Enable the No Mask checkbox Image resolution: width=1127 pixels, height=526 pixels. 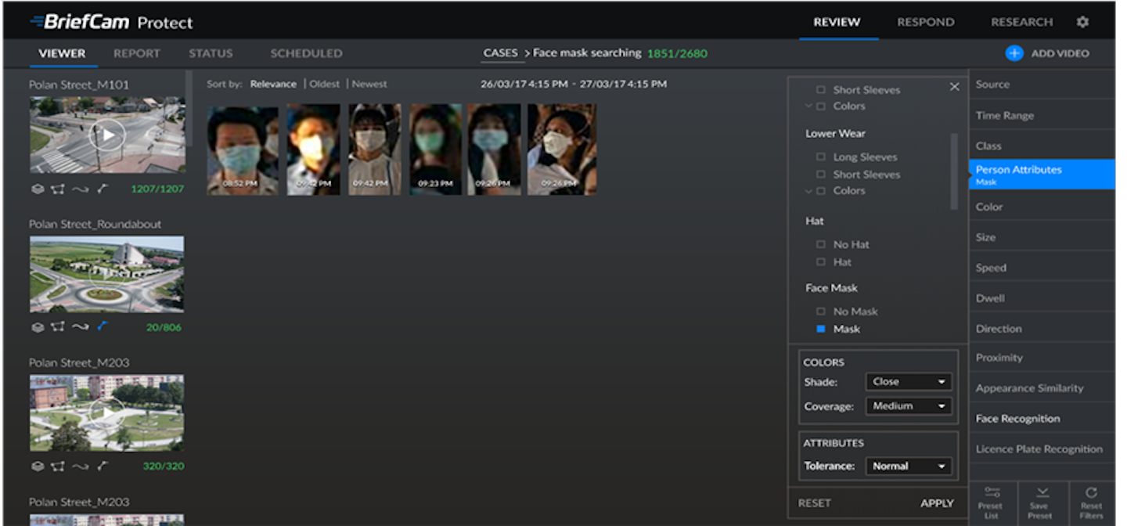pyautogui.click(x=821, y=311)
